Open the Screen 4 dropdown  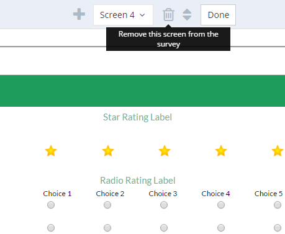coord(123,15)
